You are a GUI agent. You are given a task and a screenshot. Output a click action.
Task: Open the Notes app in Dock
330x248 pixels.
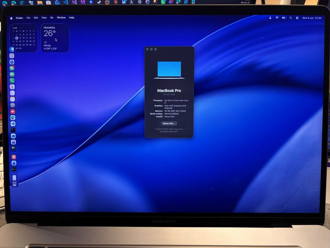point(12,99)
